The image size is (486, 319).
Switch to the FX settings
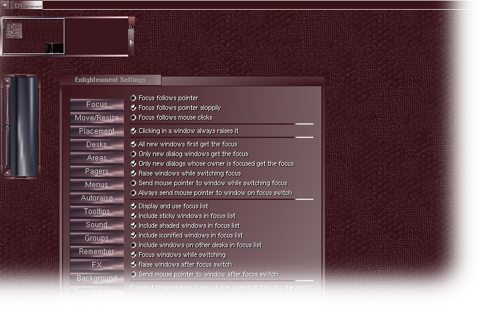click(x=97, y=264)
